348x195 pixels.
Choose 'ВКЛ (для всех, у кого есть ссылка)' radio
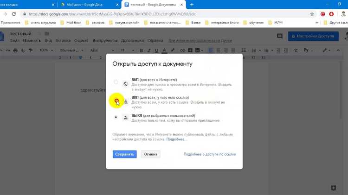coord(116,101)
